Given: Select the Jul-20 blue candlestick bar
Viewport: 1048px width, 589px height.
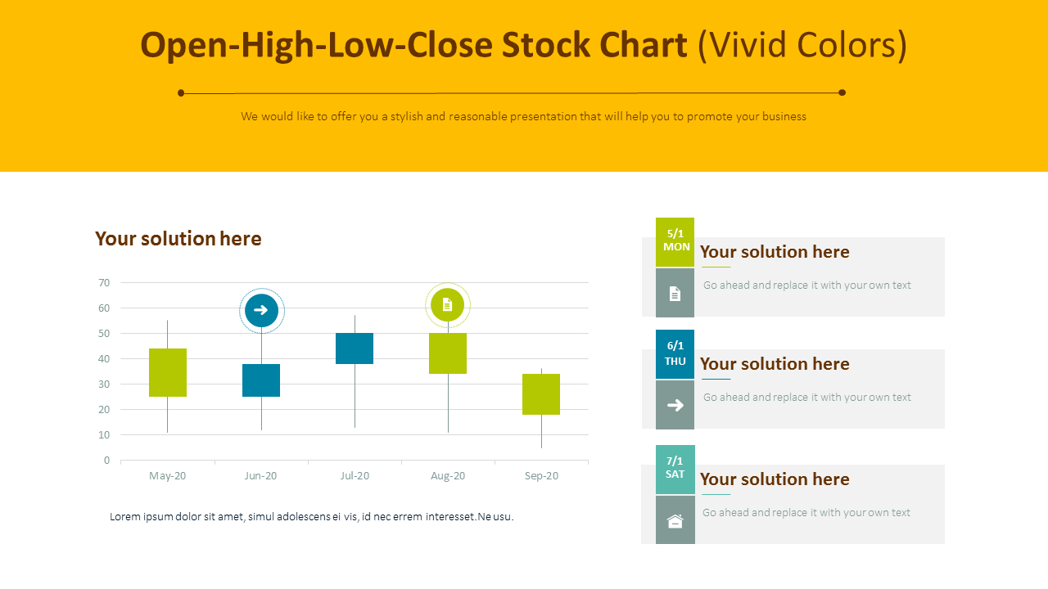Looking at the screenshot, I should click(x=355, y=348).
